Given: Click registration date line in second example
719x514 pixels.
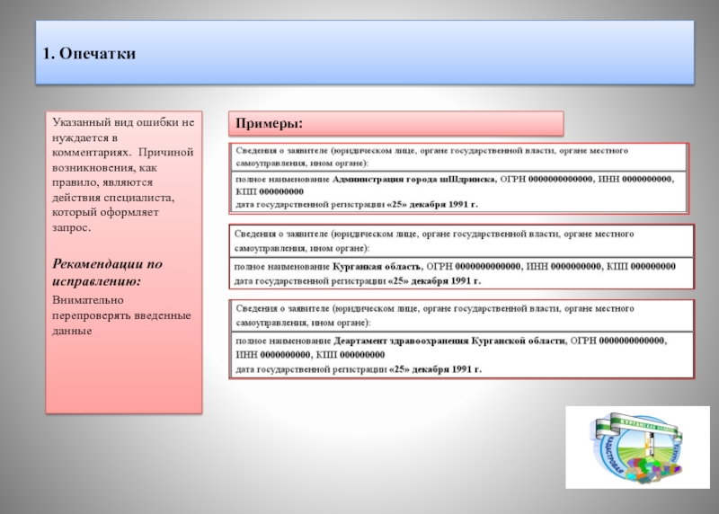Looking at the screenshot, I should [357, 280].
